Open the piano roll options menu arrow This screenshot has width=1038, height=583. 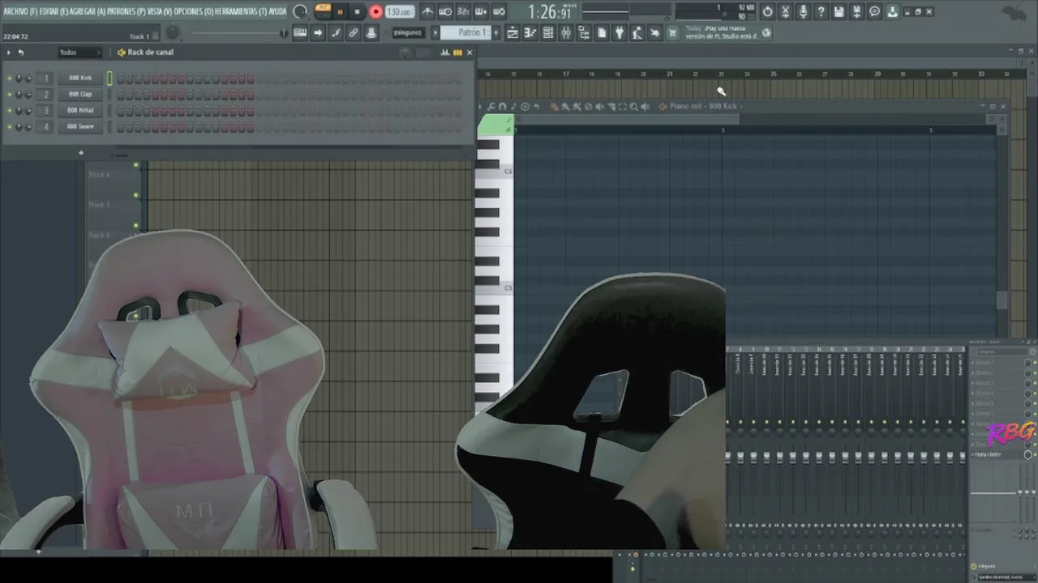[482, 106]
